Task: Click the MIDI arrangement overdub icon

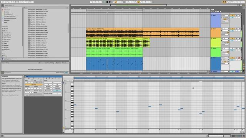Action: [114, 2]
